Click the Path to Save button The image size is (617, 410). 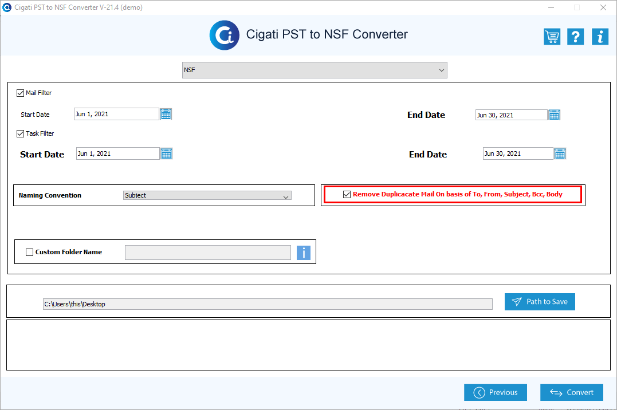pos(540,302)
